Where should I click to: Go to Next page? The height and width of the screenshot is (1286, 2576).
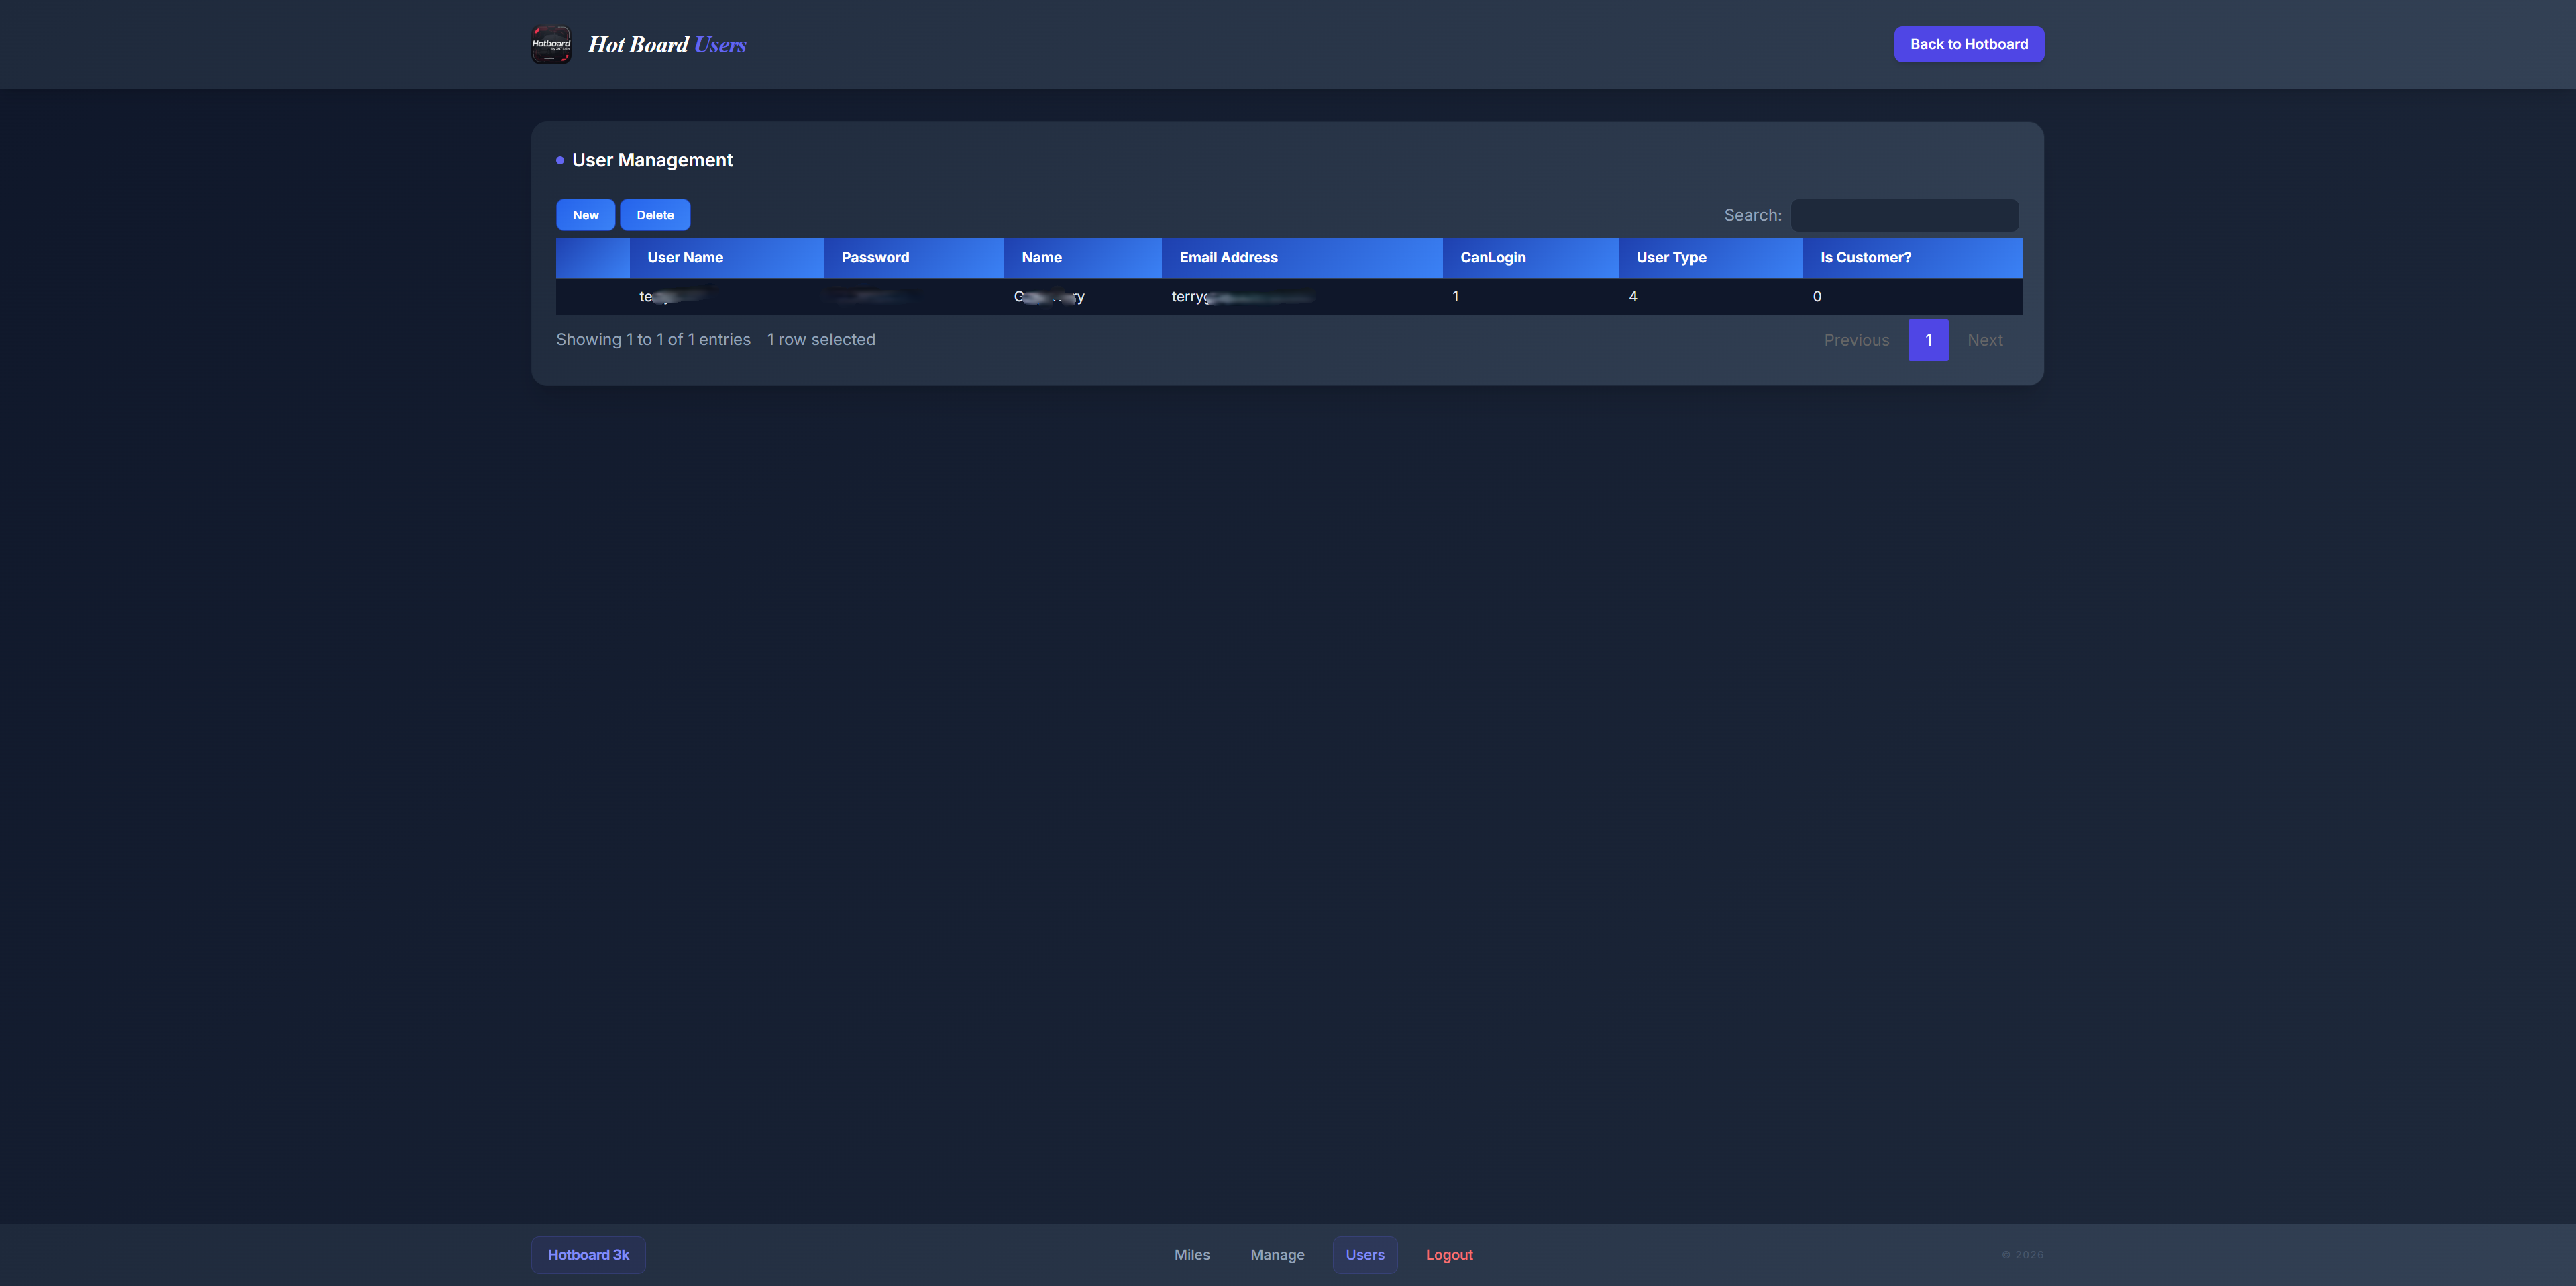click(x=1984, y=340)
